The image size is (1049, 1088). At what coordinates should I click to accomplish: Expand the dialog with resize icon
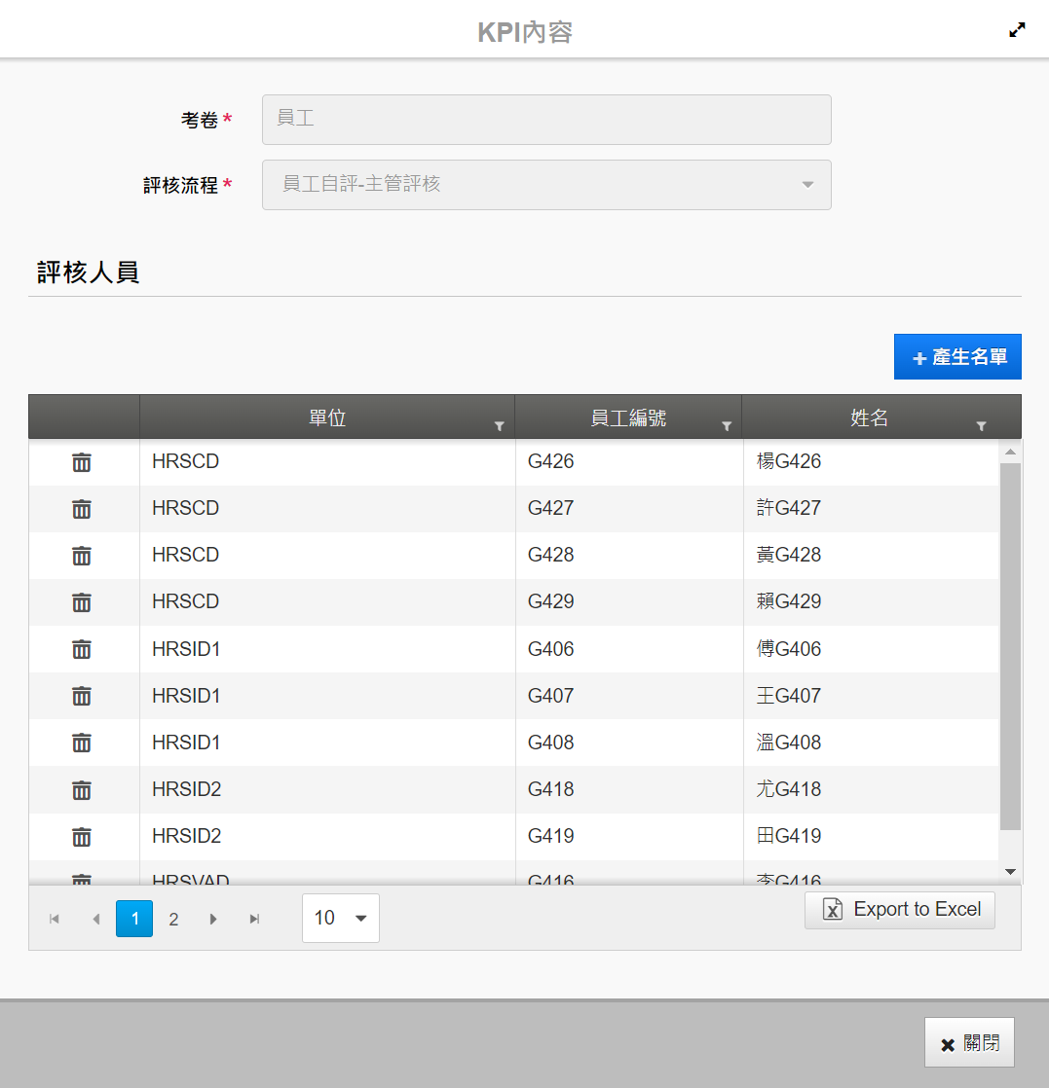(1017, 30)
